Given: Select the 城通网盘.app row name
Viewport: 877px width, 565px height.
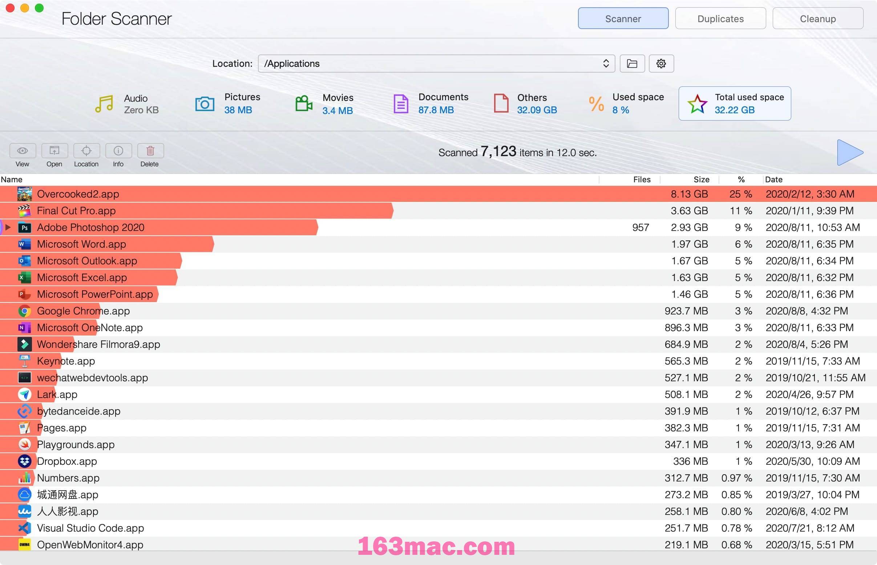Looking at the screenshot, I should [x=68, y=495].
